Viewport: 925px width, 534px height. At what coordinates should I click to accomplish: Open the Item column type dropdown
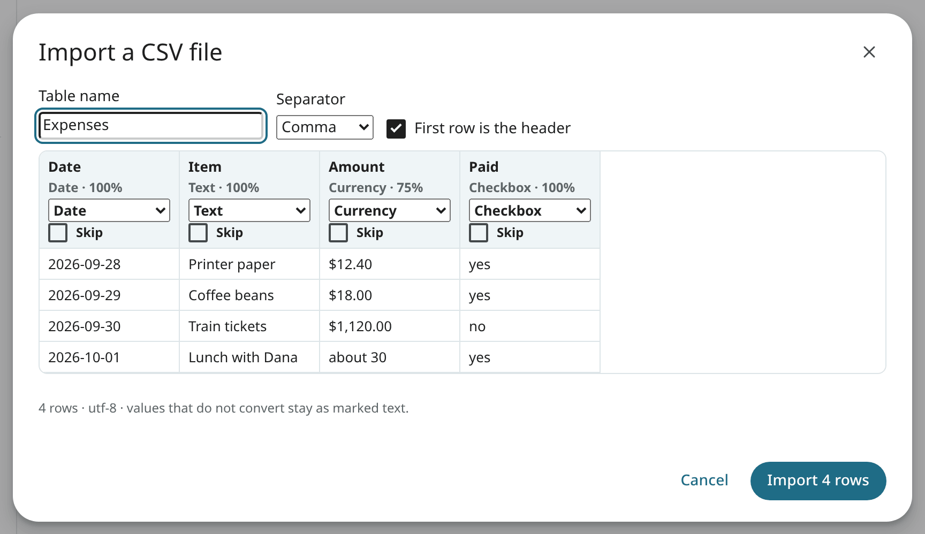tap(249, 210)
